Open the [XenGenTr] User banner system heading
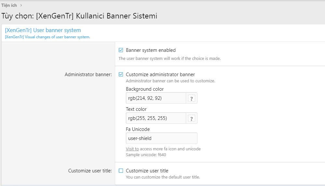 click(43, 30)
